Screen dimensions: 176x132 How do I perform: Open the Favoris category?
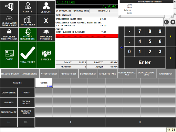coord(18,83)
